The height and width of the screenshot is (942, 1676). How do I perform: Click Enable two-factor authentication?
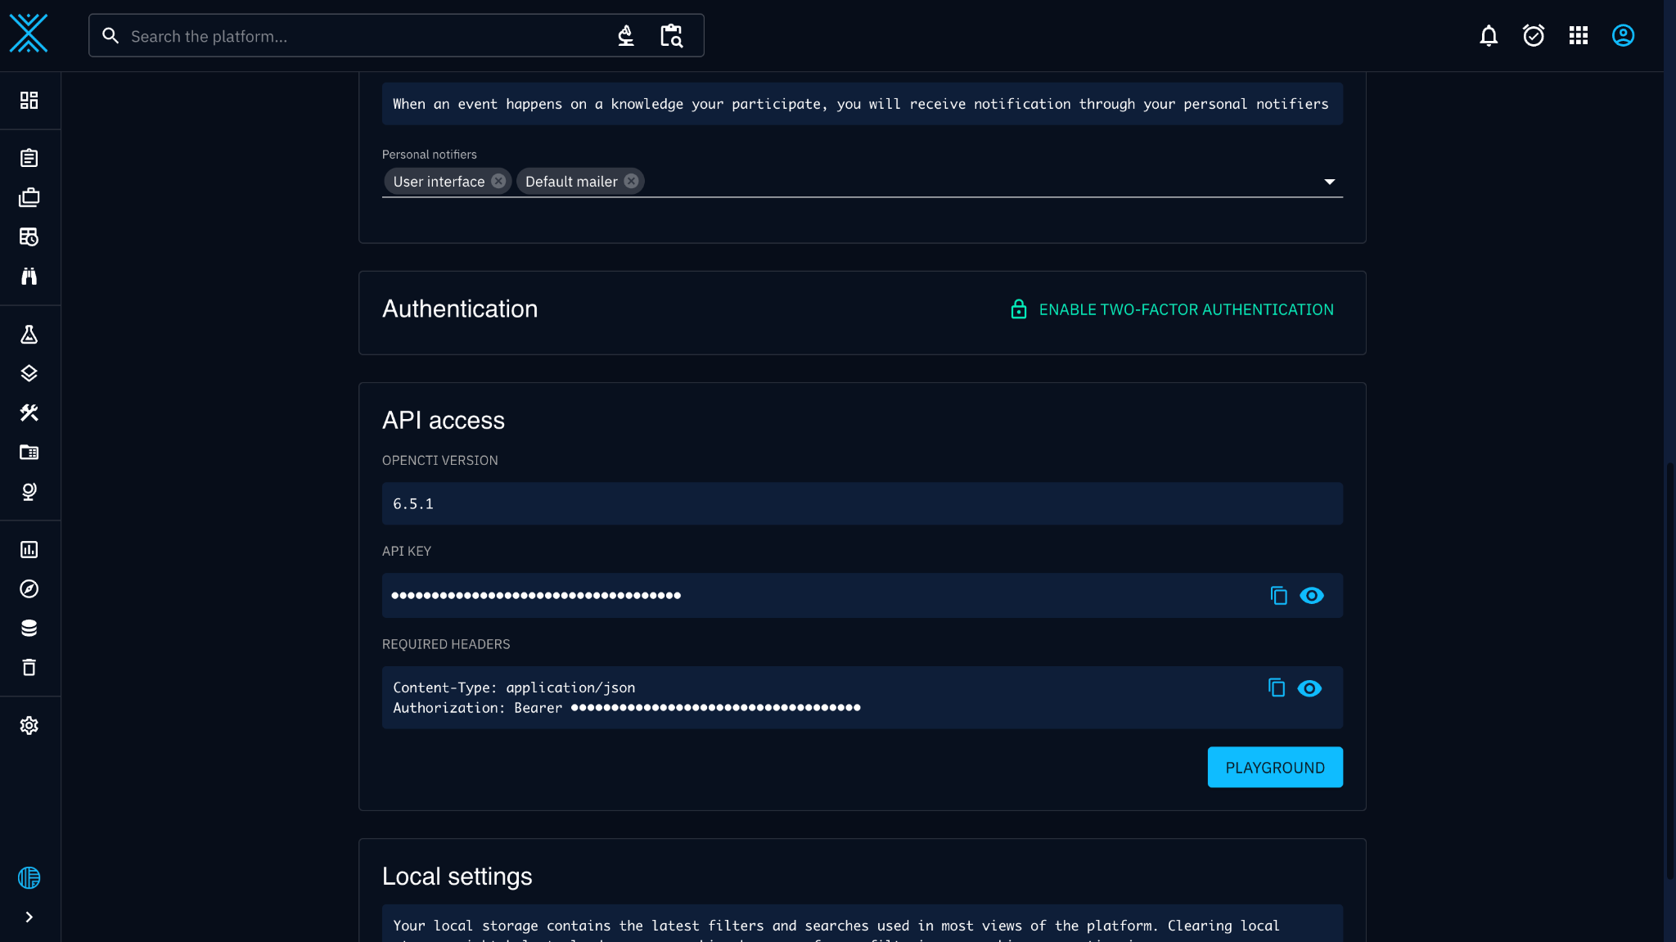coord(1172,309)
